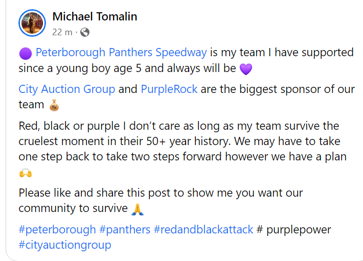Visit the City Auction Group link
The width and height of the screenshot is (363, 261).
(x=66, y=89)
